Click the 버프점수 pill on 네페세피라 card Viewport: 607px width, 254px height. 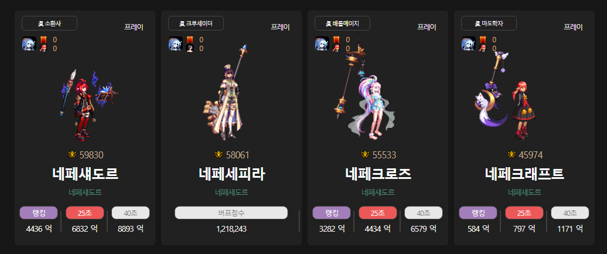click(231, 213)
